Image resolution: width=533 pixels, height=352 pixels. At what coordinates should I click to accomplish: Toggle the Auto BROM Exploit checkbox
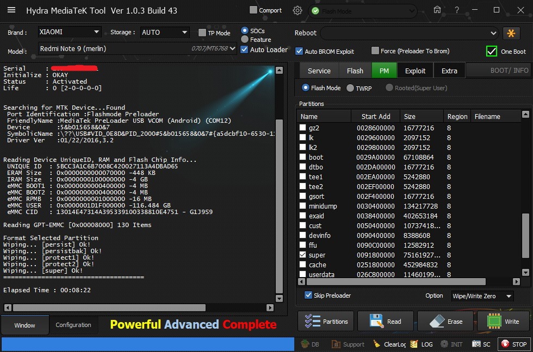coord(299,51)
